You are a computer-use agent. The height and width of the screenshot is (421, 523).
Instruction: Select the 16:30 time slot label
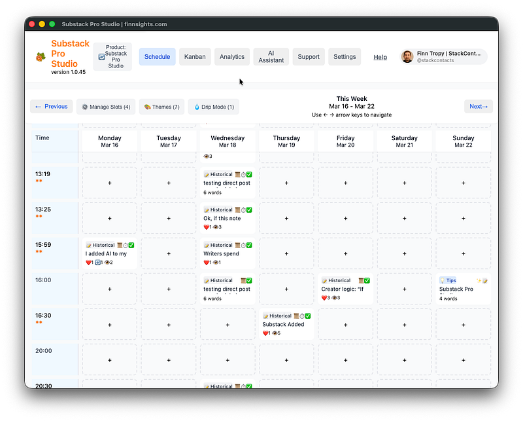pos(43,316)
